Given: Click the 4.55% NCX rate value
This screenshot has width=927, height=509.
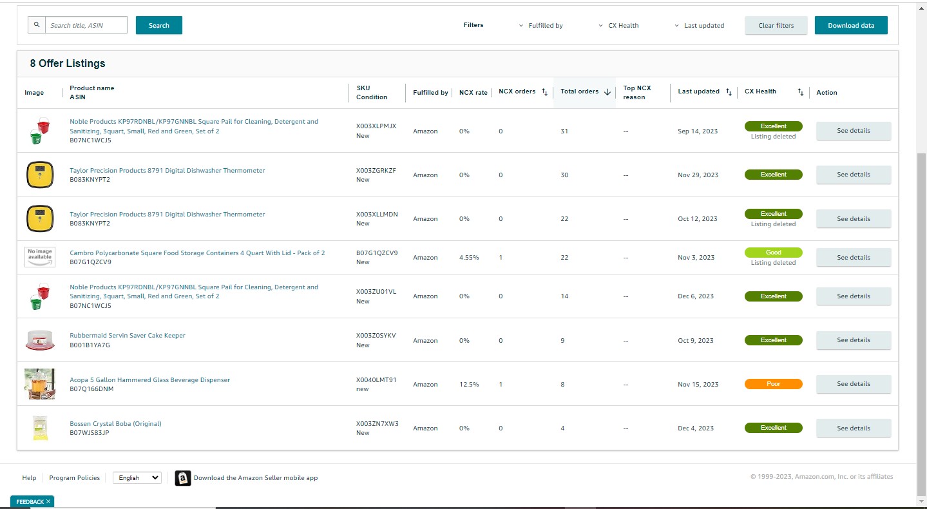Looking at the screenshot, I should click(x=469, y=258).
